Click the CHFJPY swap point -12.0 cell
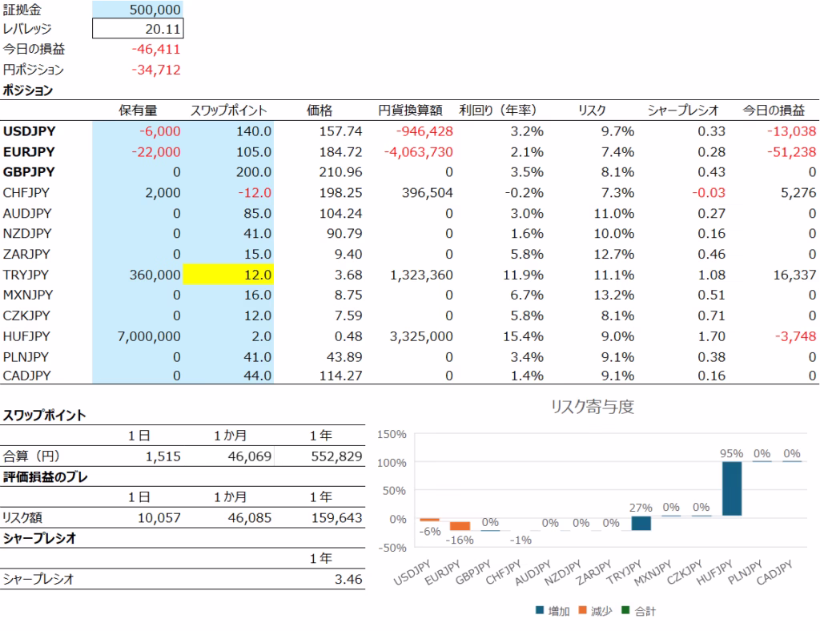Viewport: 820px width, 631px height. (228, 192)
